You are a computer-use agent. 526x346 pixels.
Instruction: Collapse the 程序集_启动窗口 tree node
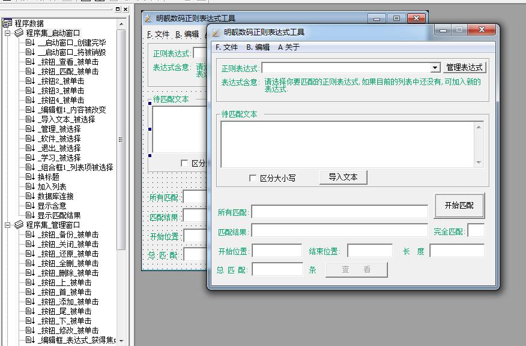(7, 33)
